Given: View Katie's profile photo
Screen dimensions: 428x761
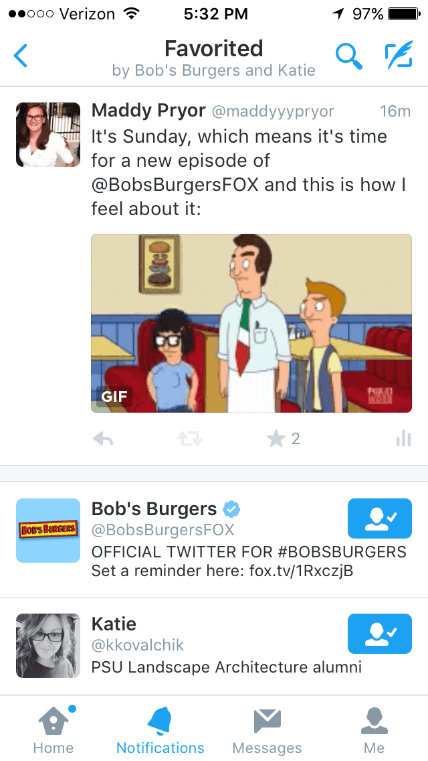Looking at the screenshot, I should (48, 646).
